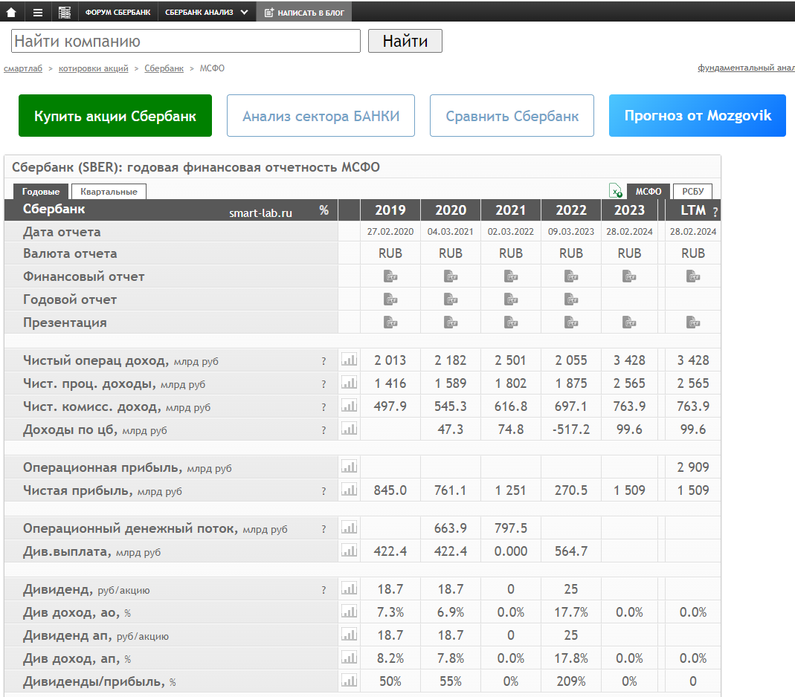
Task: Open help for Чистый операц доход
Action: coord(324,361)
